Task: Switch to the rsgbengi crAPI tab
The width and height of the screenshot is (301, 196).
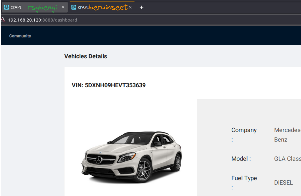Action: point(34,7)
